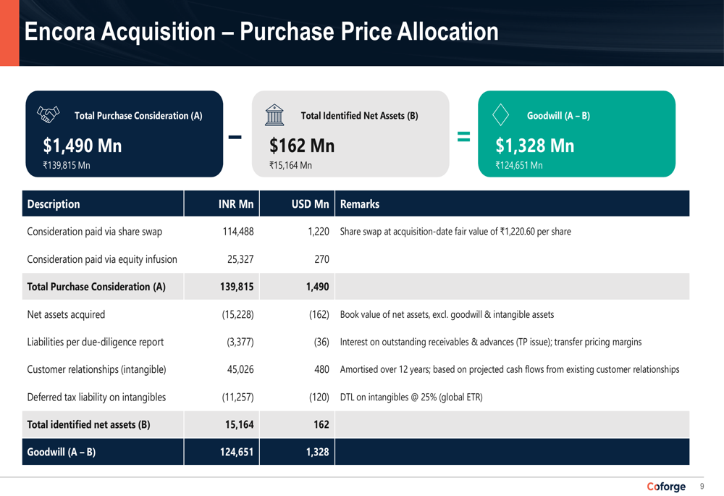Click the bold USD value 1,490 in table
Viewport: 724px width, 496px height.
[x=318, y=287]
